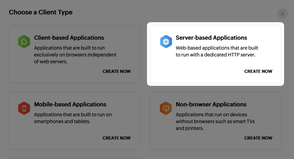
Task: Select the Client-based Applications title
Action: [x=69, y=38]
